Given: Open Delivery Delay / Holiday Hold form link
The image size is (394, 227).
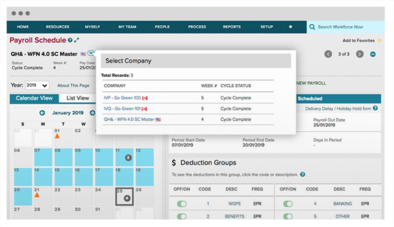Looking at the screenshot, I should point(338,108).
